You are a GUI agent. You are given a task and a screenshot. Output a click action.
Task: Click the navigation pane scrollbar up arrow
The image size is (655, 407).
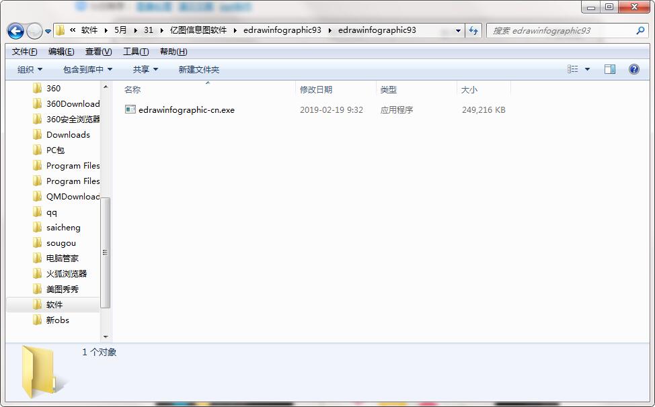(106, 87)
